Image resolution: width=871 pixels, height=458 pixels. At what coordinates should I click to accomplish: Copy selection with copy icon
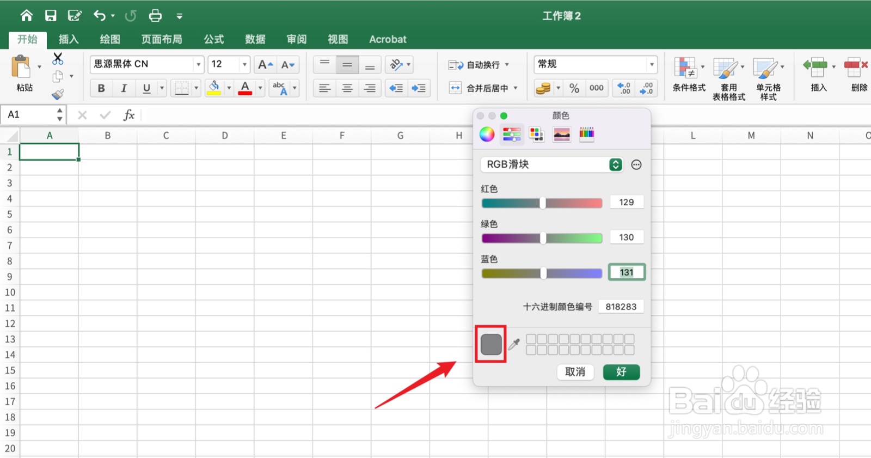coord(58,76)
